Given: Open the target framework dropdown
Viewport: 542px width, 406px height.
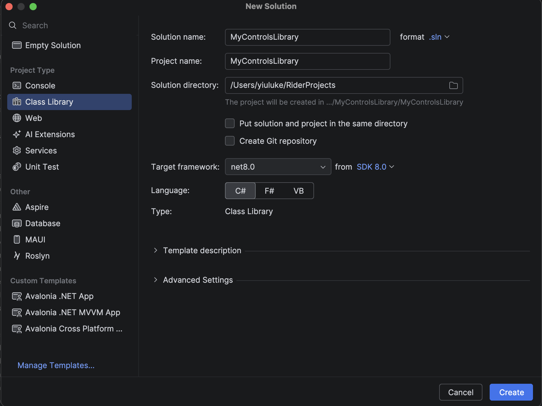Looking at the screenshot, I should click(322, 167).
